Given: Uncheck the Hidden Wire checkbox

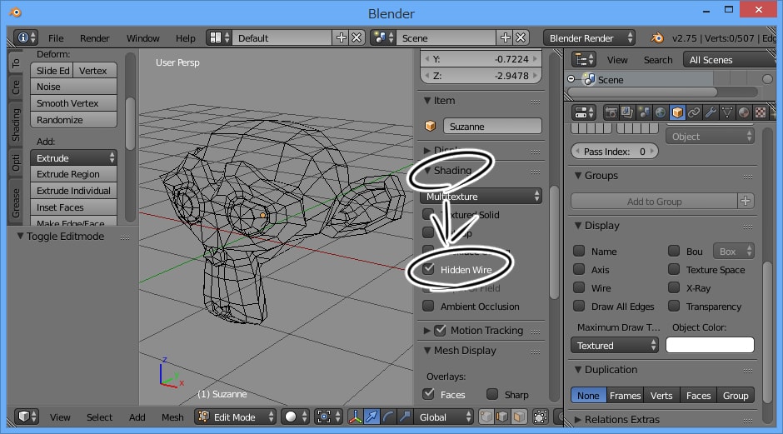Looking at the screenshot, I should coord(428,269).
